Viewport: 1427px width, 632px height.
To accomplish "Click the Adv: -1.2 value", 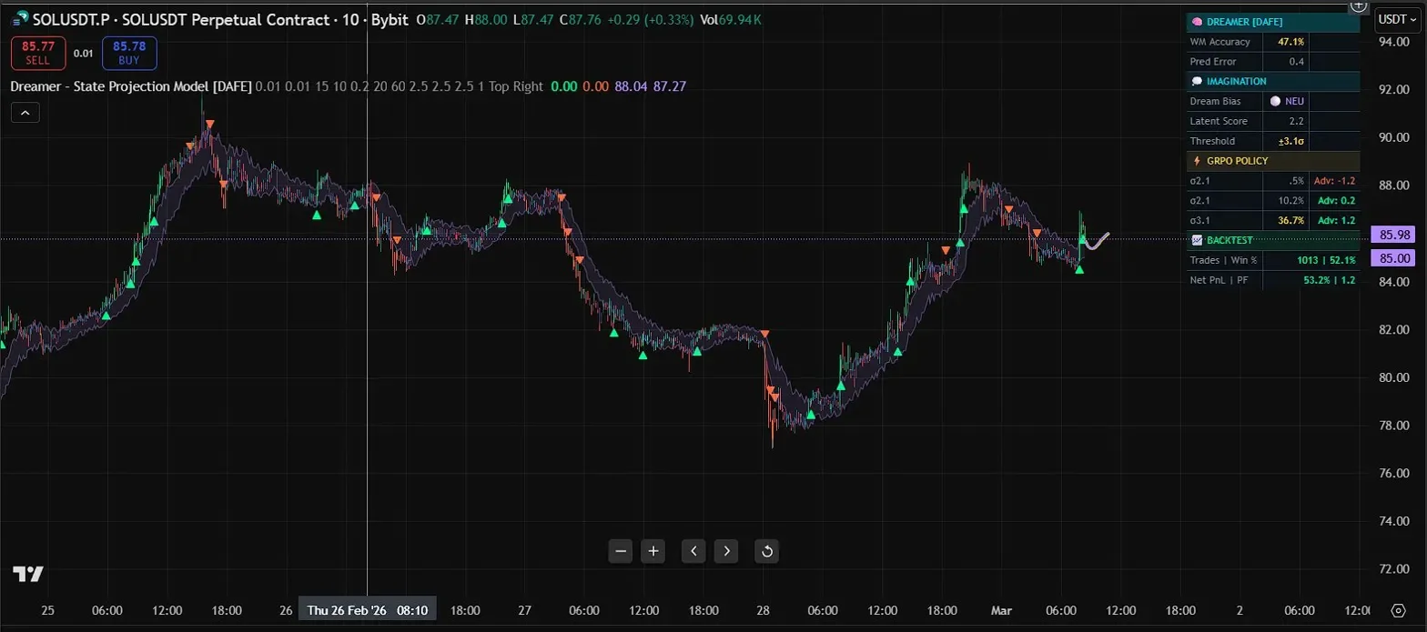I will 1334,180.
